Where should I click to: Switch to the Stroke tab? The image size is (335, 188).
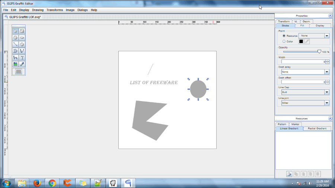(x=285, y=26)
